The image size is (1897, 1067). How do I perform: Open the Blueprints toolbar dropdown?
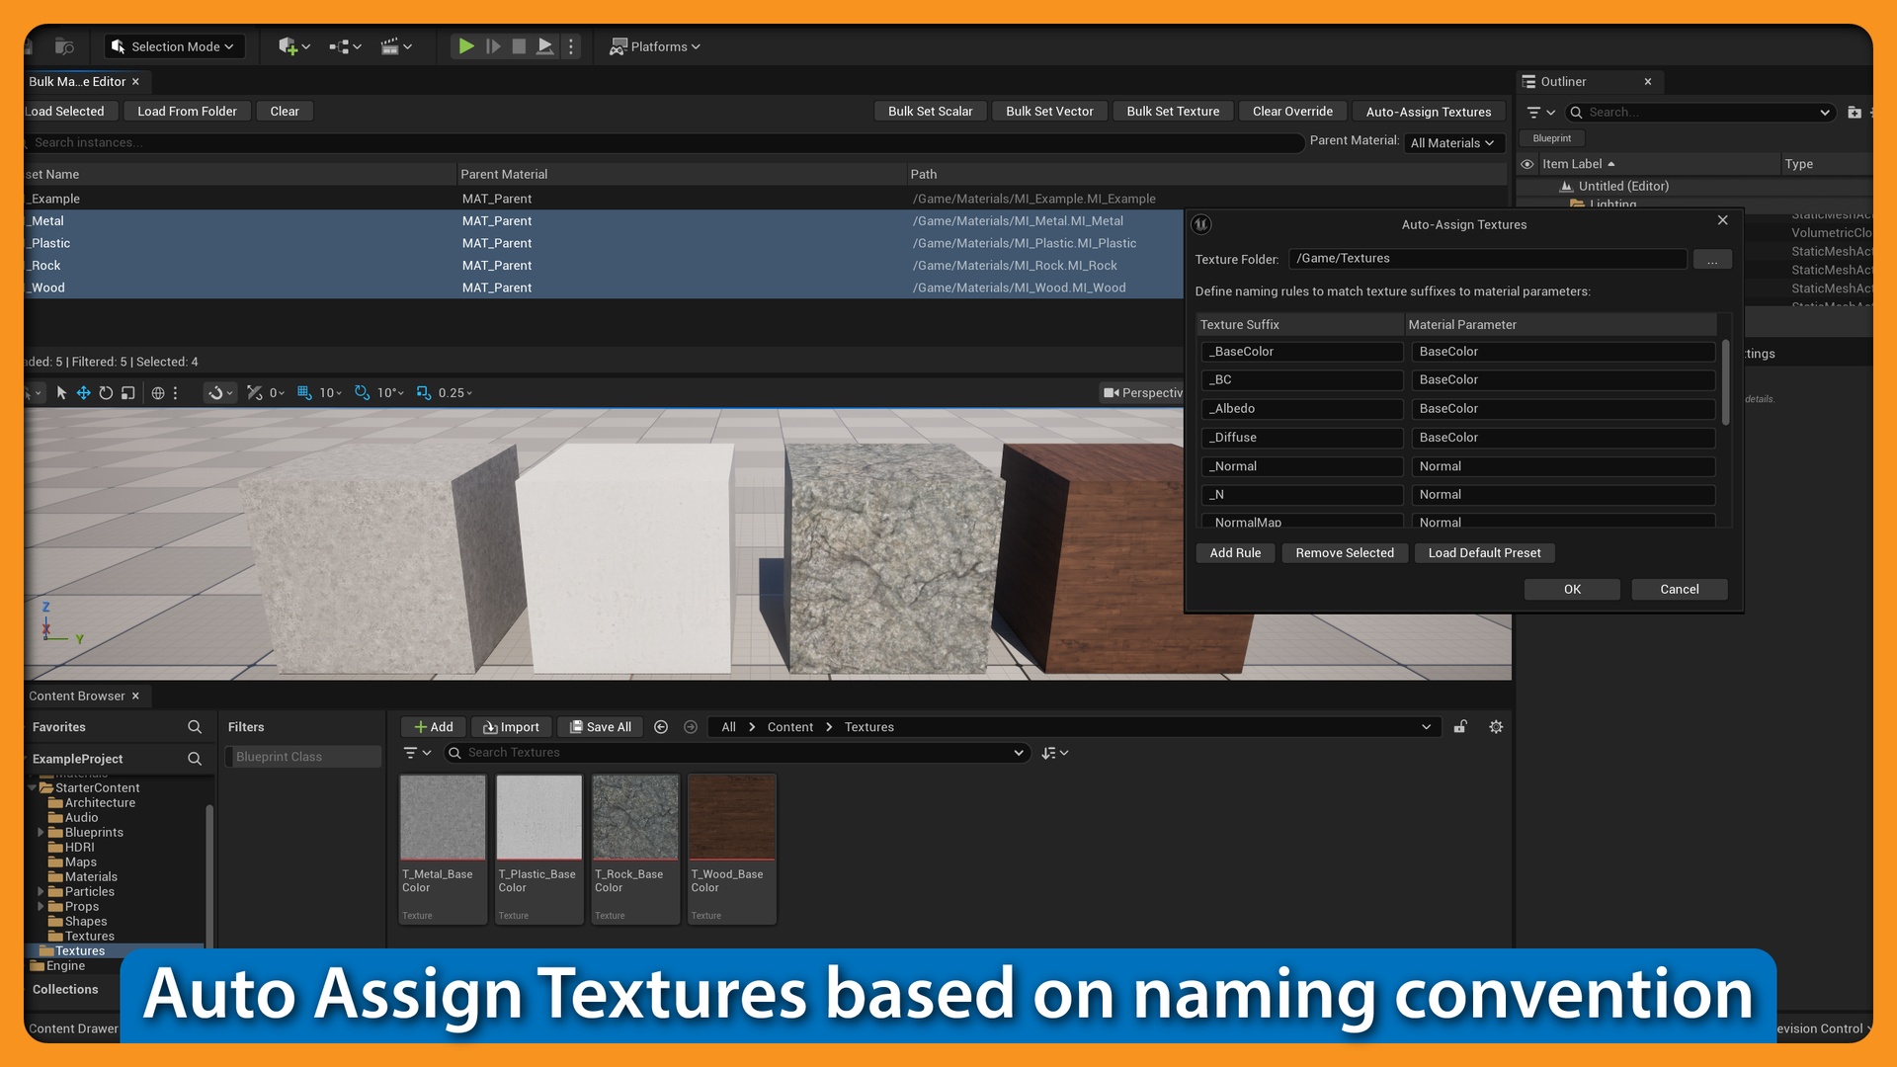tap(345, 46)
